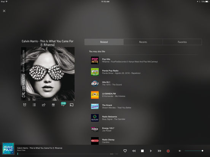
Task: Skip forward with the fast-forward button
Action: (159, 151)
